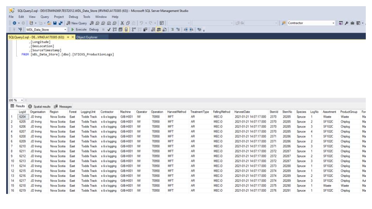The width and height of the screenshot is (372, 209).
Task: Open the SQL editor toolbar overflow options
Action: [203, 30]
